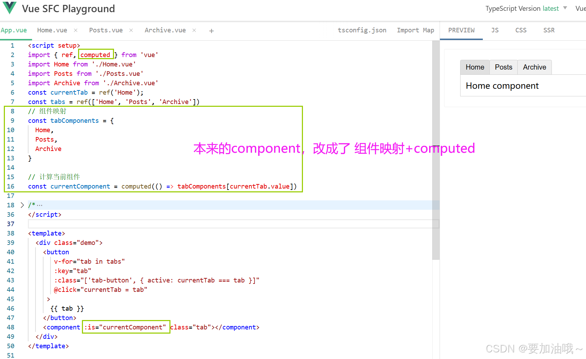Viewport: 586px width, 359px height.
Task: Open the Import Map tab
Action: (416, 30)
